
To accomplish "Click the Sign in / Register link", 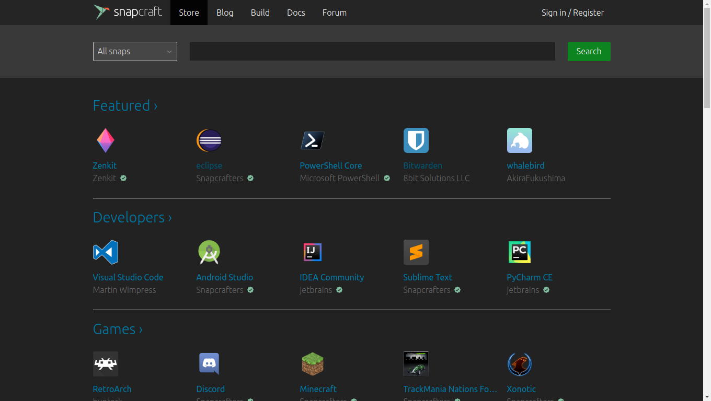I will 572,13.
